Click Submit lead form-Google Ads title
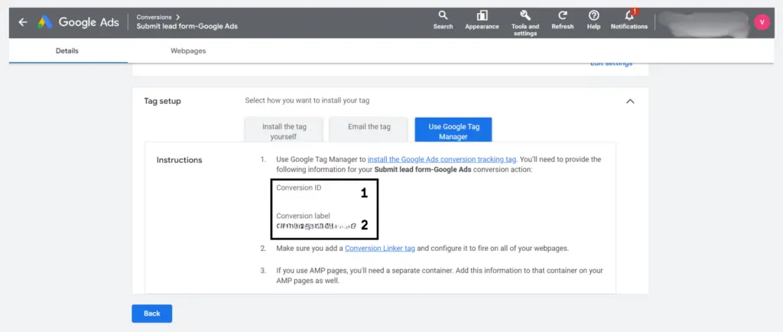The height and width of the screenshot is (332, 783). [187, 27]
